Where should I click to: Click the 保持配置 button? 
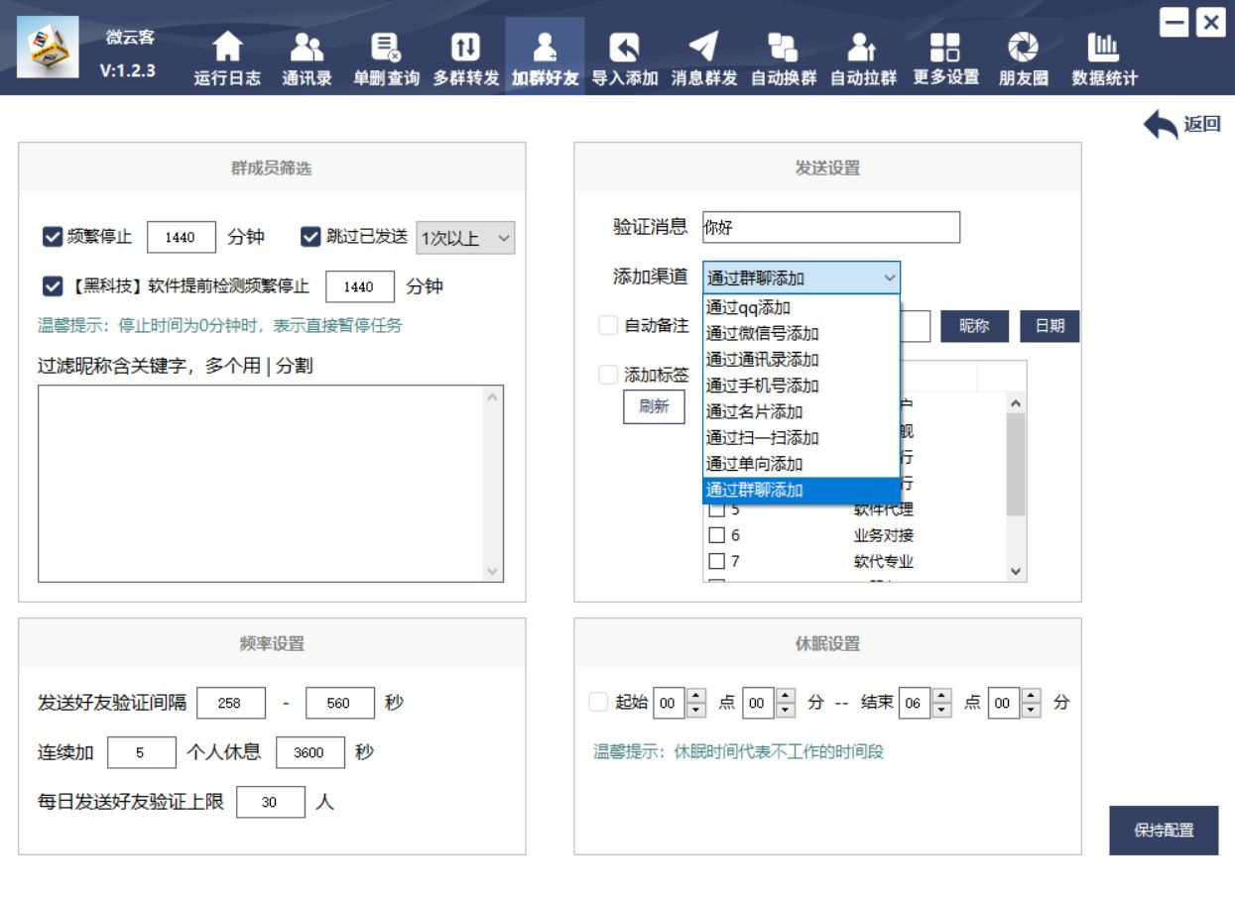pyautogui.click(x=1164, y=831)
